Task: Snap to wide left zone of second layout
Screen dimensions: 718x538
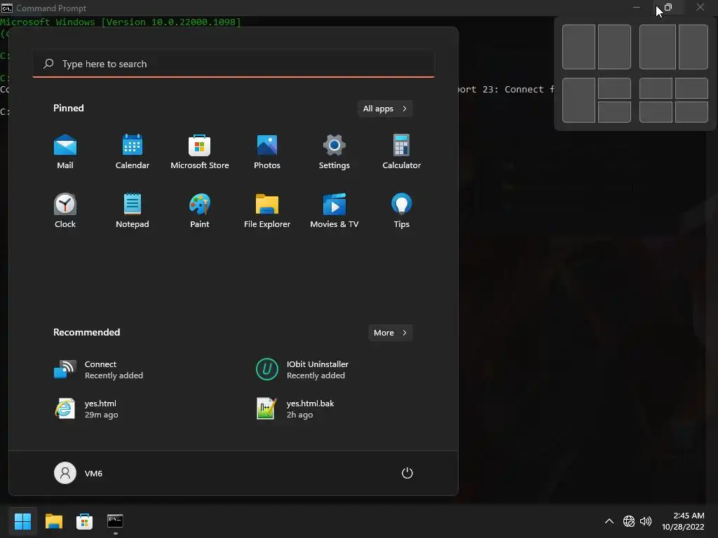Action: click(658, 47)
